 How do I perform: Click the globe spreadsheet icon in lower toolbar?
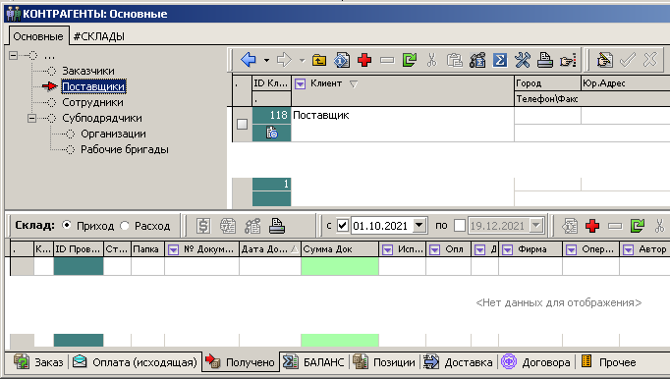tap(228, 226)
